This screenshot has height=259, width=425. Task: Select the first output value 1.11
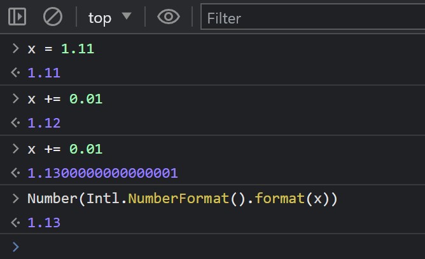click(x=44, y=73)
